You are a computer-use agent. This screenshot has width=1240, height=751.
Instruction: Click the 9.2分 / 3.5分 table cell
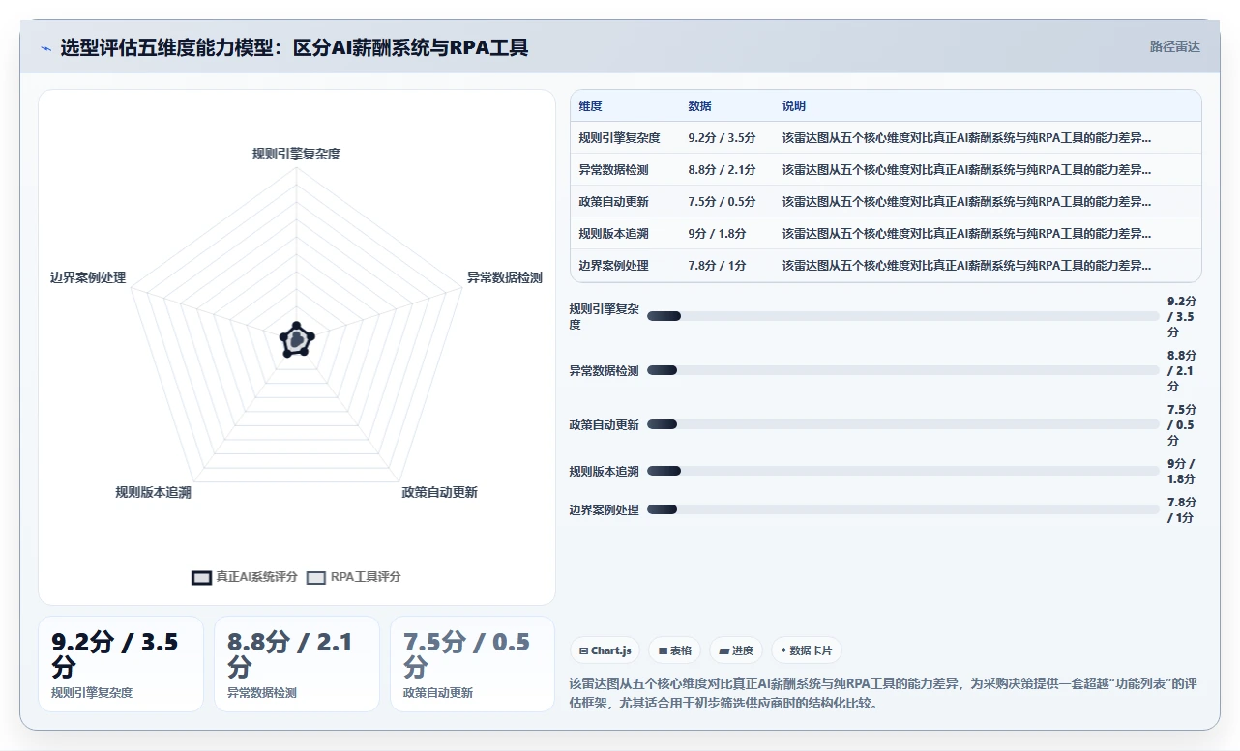[722, 138]
